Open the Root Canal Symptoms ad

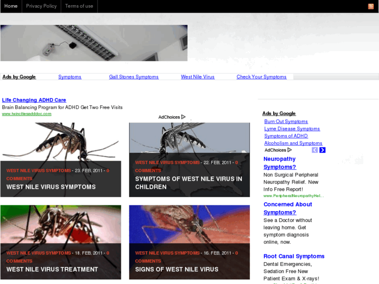(294, 256)
